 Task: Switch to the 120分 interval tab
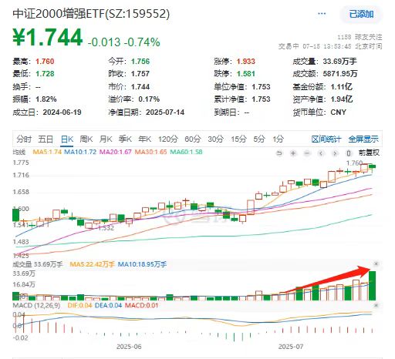coord(168,139)
